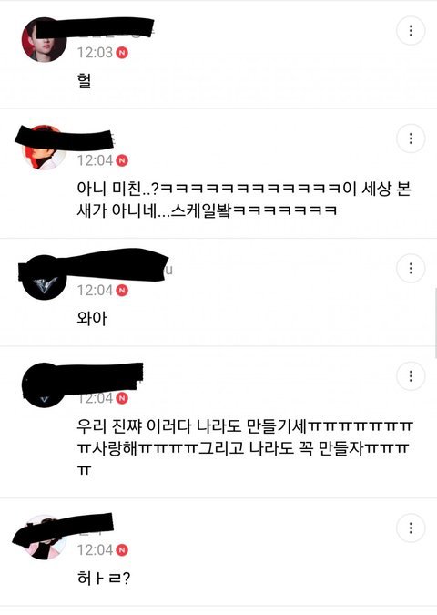Open more options for 우리 진쨔 comment
Viewport: 437px width, 615px height.
pyautogui.click(x=411, y=376)
